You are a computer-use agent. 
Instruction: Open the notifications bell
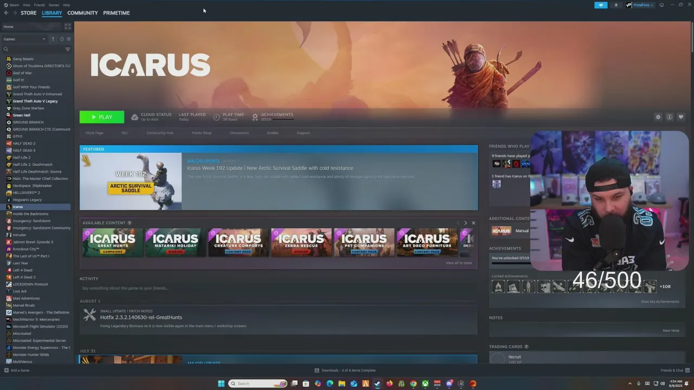[x=616, y=5]
